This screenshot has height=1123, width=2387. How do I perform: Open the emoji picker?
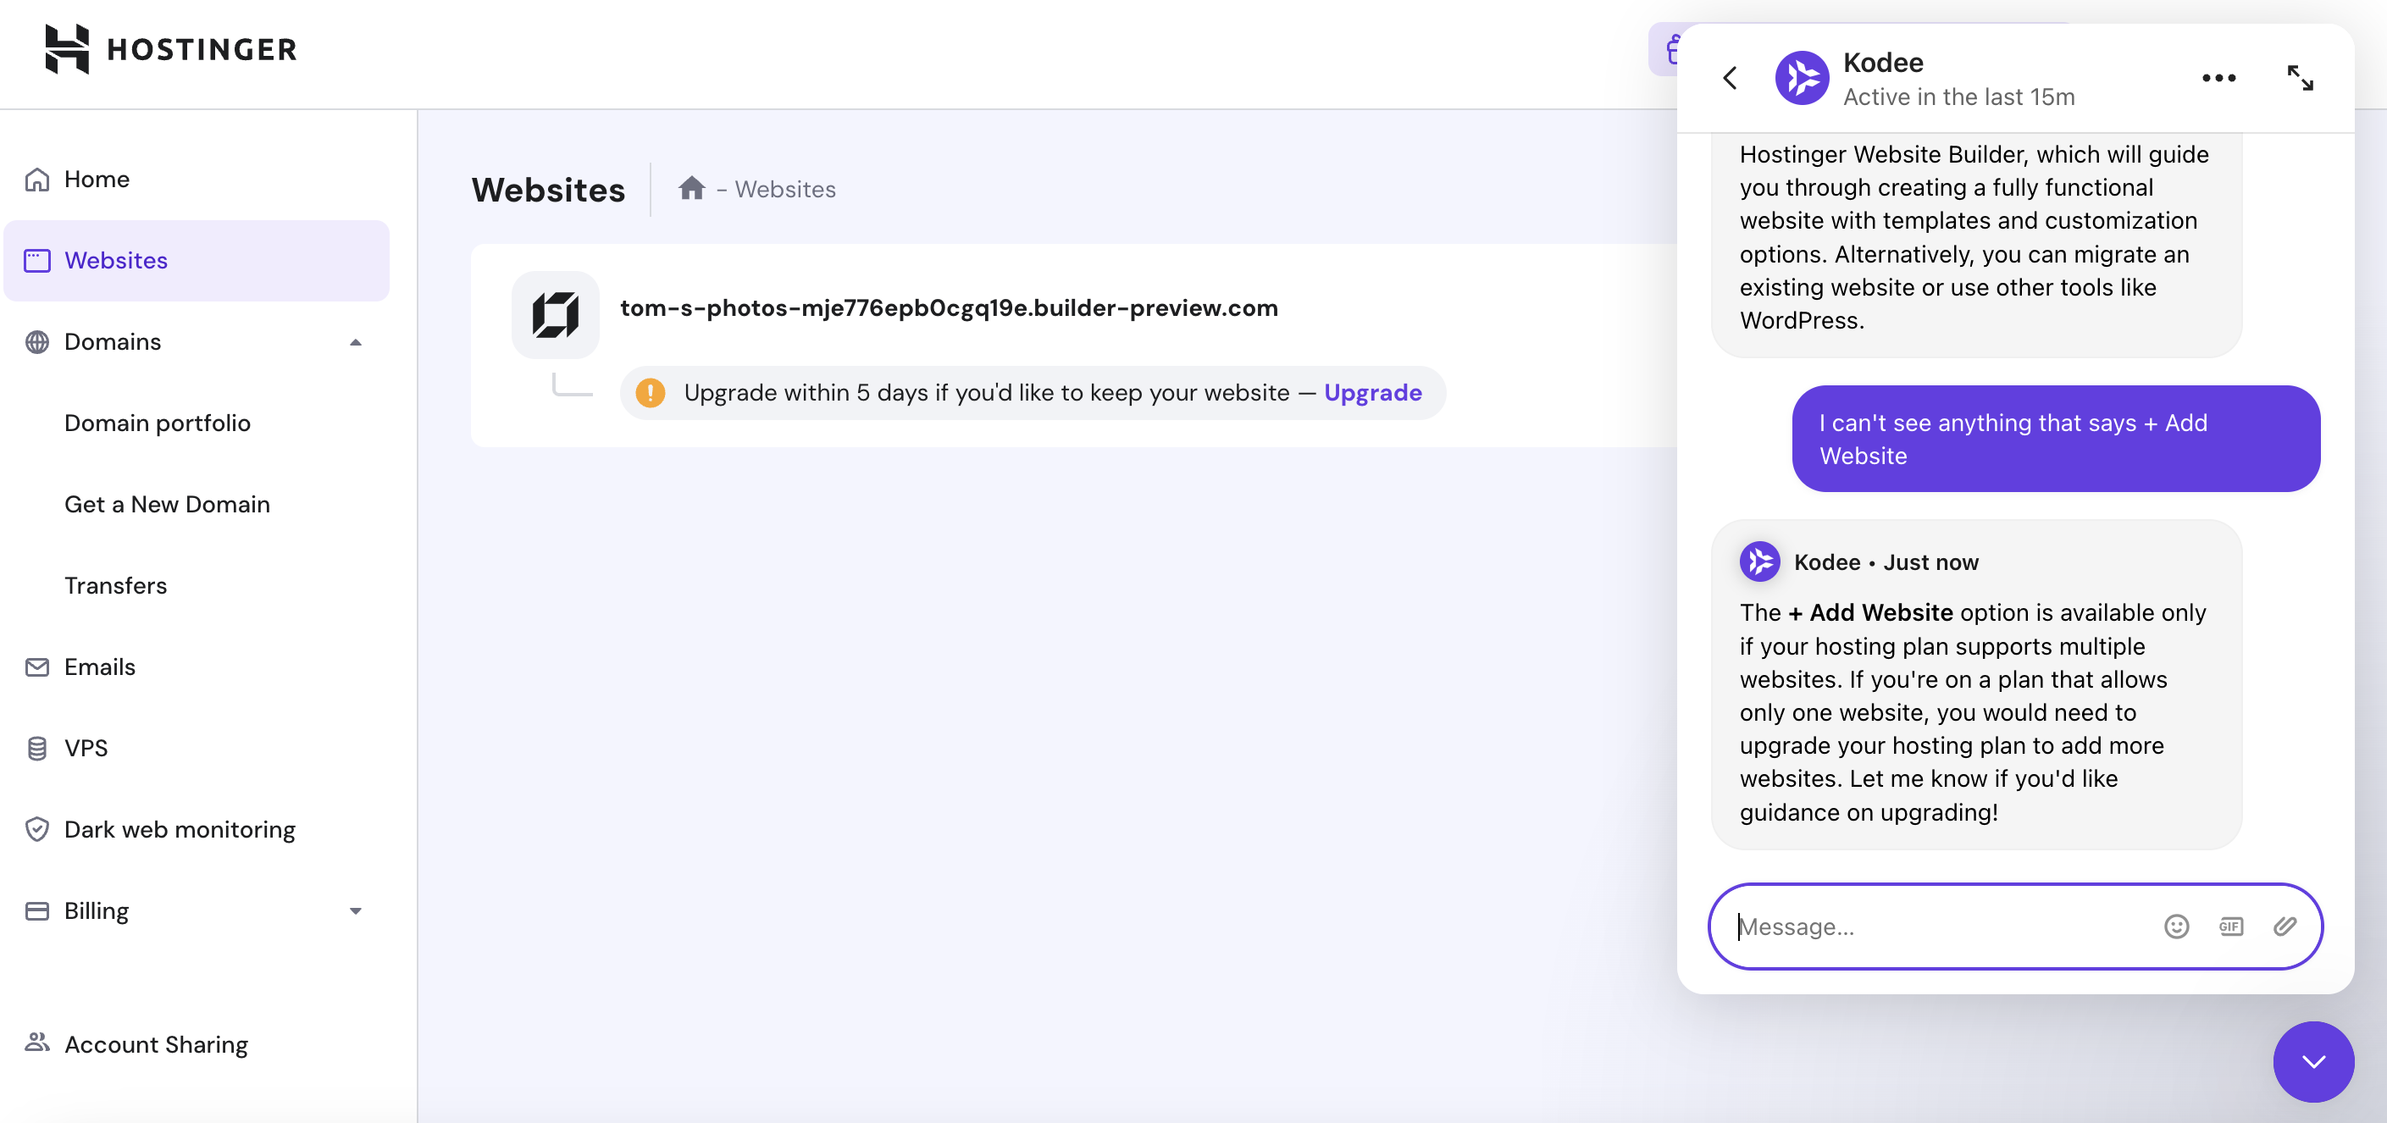tap(2176, 927)
